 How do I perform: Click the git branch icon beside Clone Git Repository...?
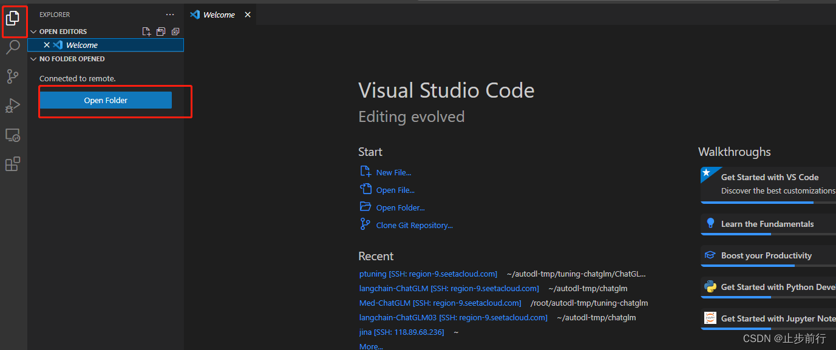[365, 224]
